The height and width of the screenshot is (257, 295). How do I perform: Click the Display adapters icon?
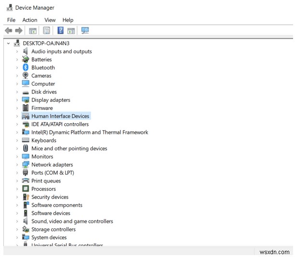pos(26,100)
